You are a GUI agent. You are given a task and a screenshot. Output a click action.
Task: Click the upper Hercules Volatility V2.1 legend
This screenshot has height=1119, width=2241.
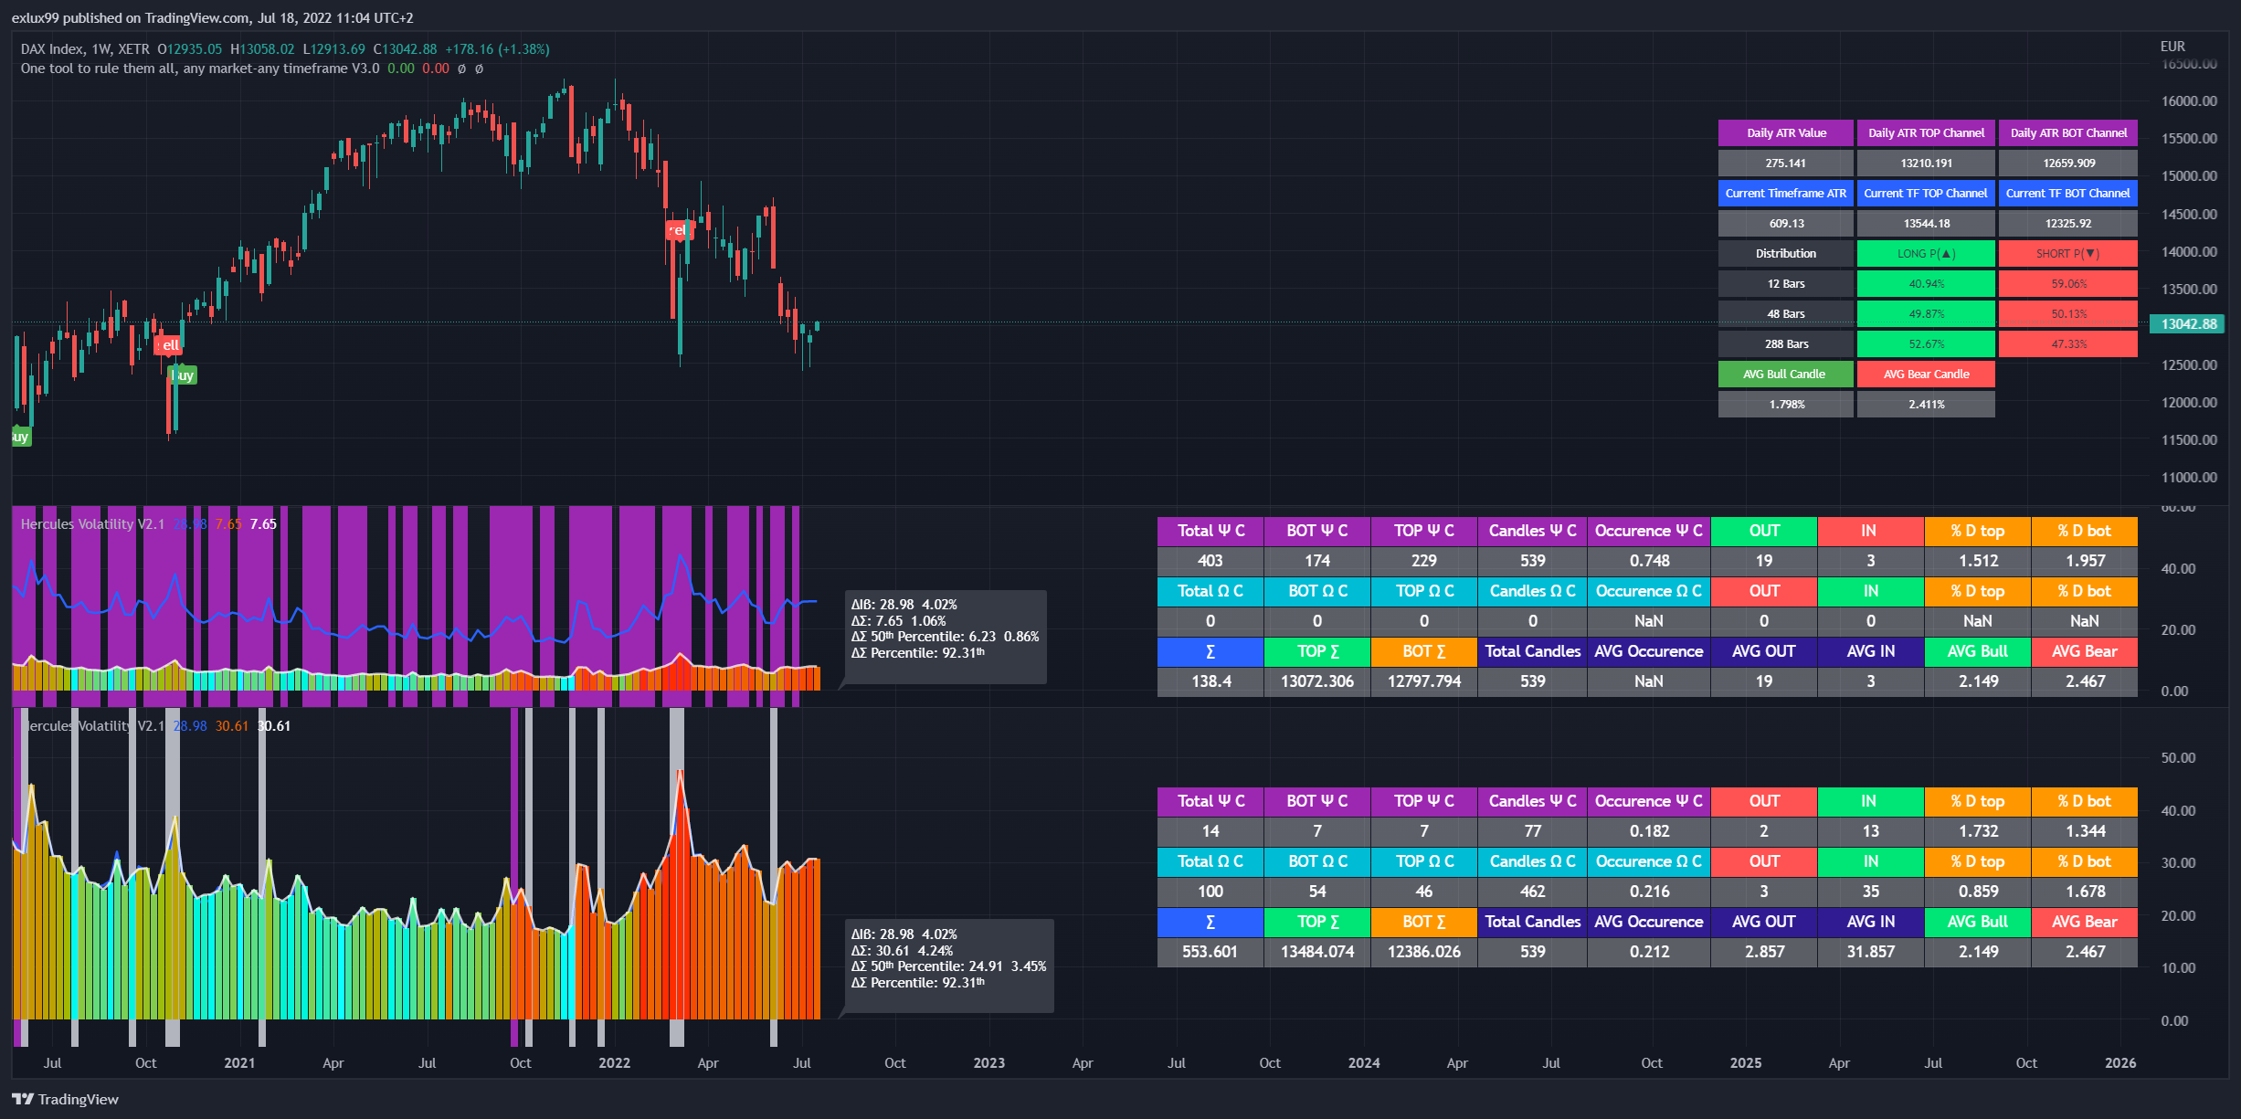coord(92,524)
